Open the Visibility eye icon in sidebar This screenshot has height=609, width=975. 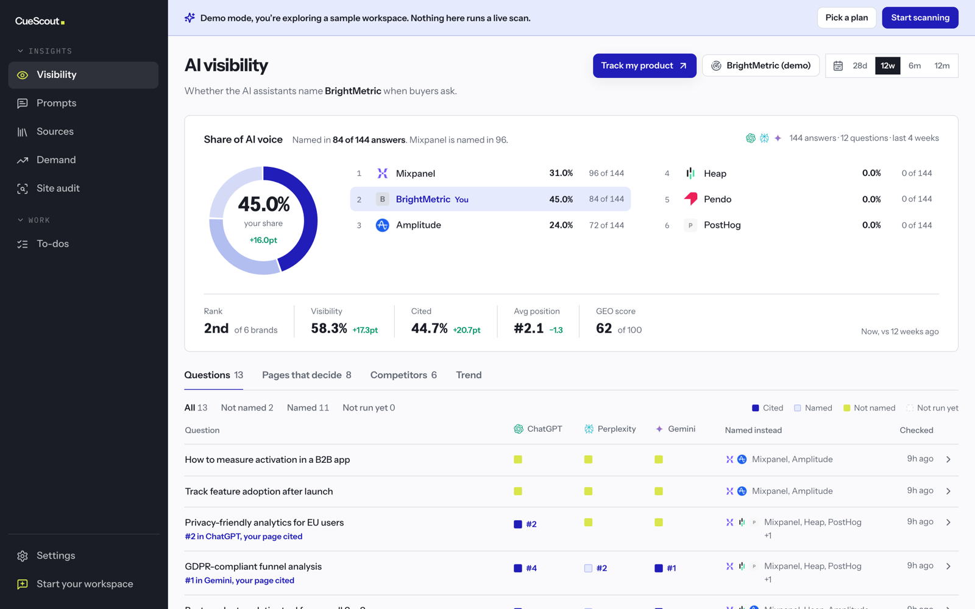coord(23,75)
